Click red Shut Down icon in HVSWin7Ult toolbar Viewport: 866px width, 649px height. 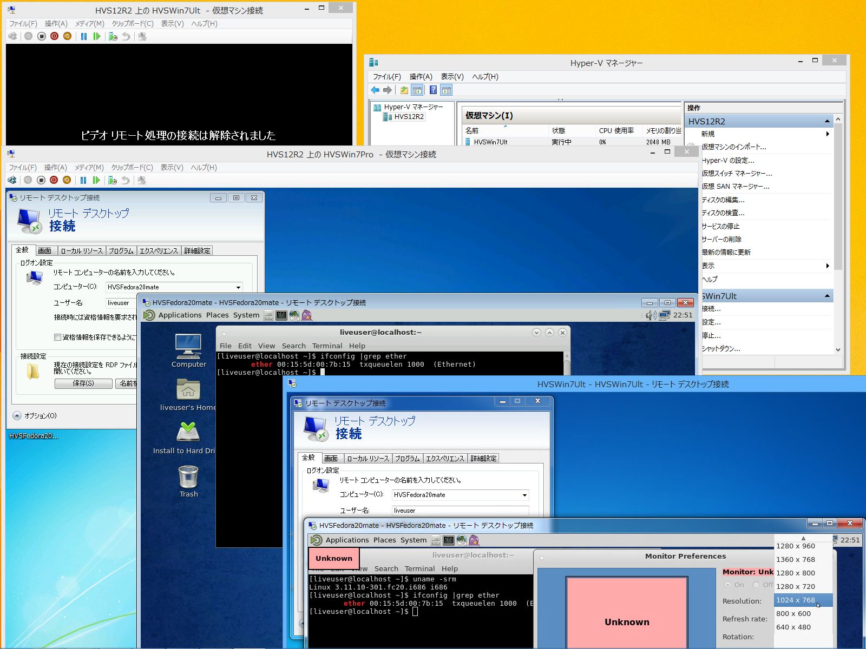pyautogui.click(x=54, y=36)
